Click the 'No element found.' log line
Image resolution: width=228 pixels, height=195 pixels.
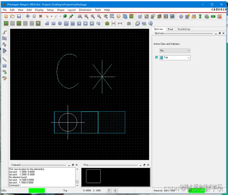click(18, 177)
